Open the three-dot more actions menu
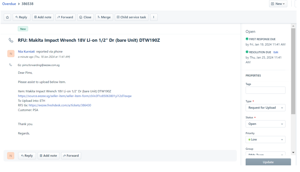Viewport: 300px width, 172px height. pyautogui.click(x=154, y=17)
